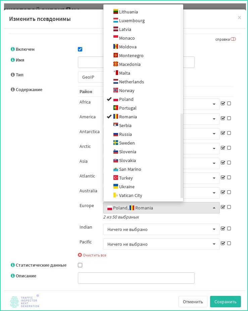Open the Indian region dropdown
Screen dimensions: 248x311
click(x=161, y=229)
